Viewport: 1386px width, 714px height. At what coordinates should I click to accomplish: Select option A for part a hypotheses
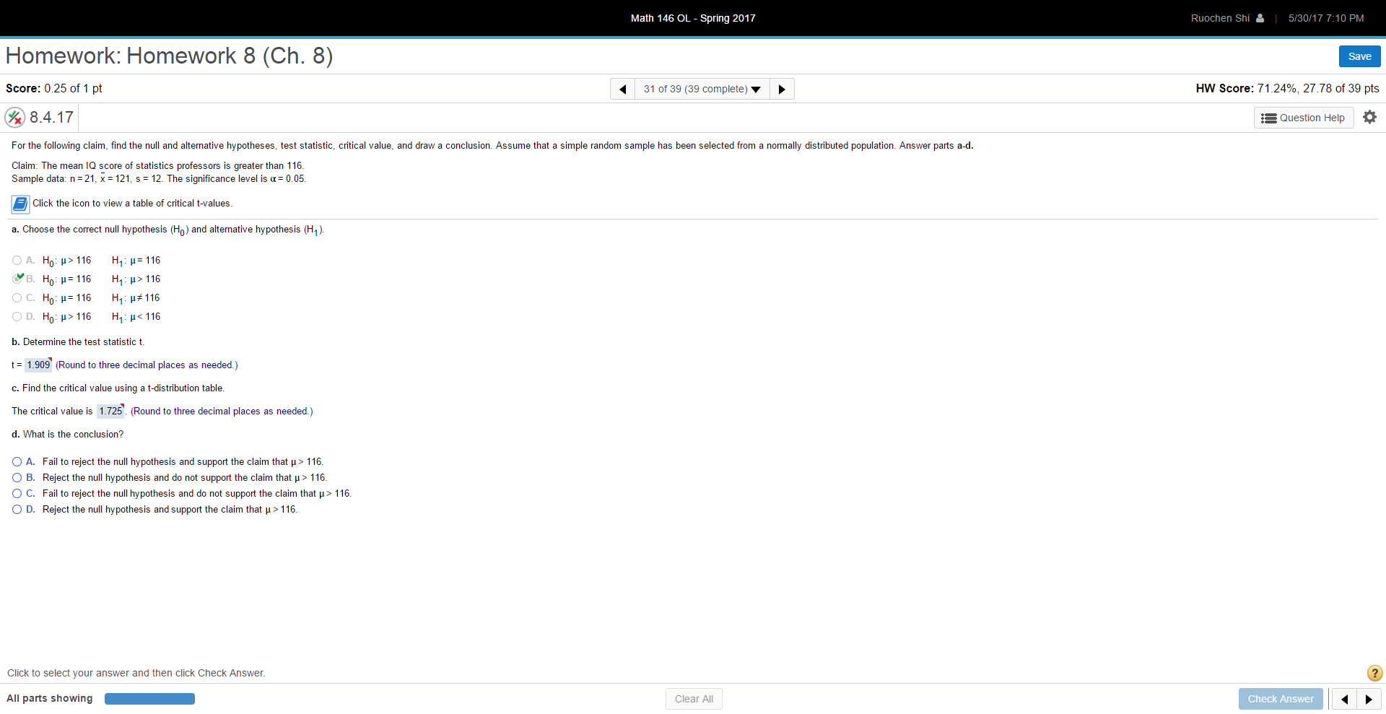[x=17, y=261]
